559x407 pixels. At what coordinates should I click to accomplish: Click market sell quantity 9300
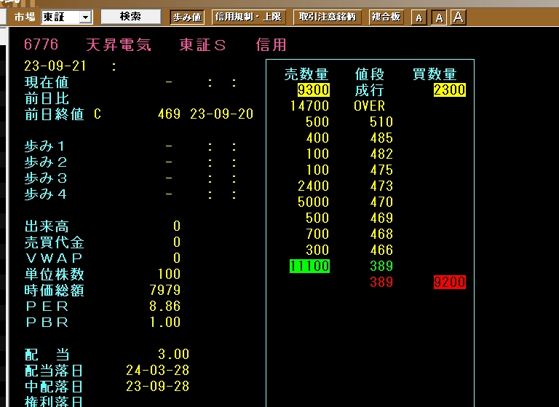(314, 90)
